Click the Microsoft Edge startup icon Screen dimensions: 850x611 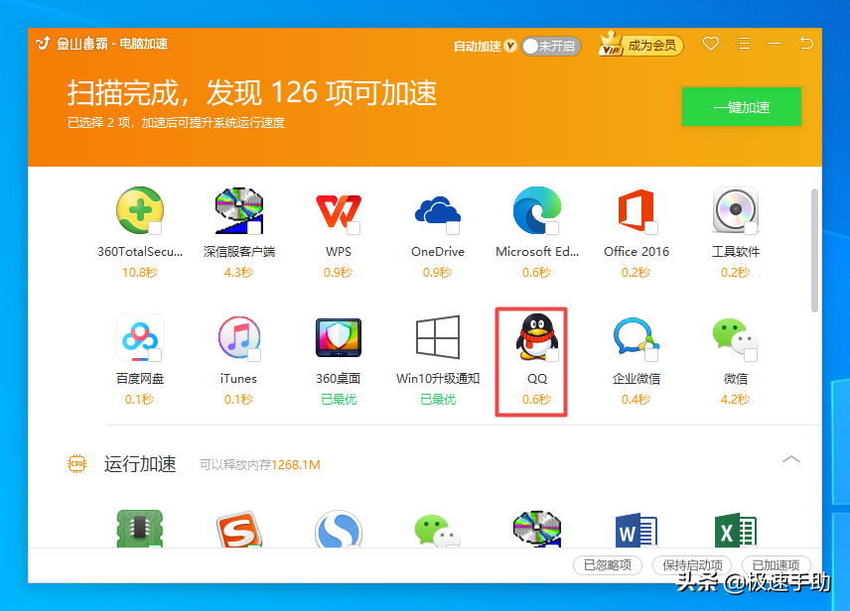click(x=536, y=210)
